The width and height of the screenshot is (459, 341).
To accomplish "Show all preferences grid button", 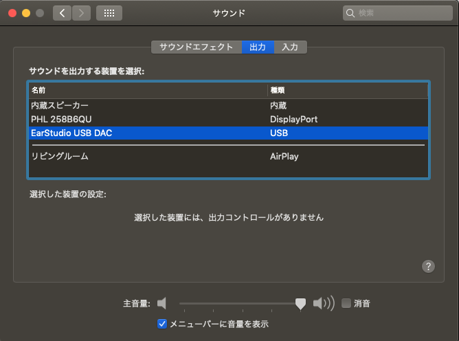I will [x=109, y=13].
